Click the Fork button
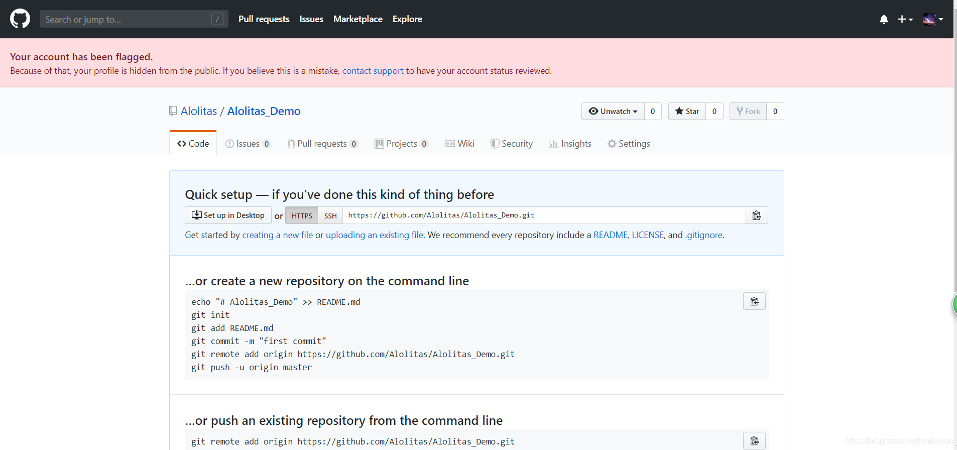This screenshot has width=957, height=450. pyautogui.click(x=748, y=111)
